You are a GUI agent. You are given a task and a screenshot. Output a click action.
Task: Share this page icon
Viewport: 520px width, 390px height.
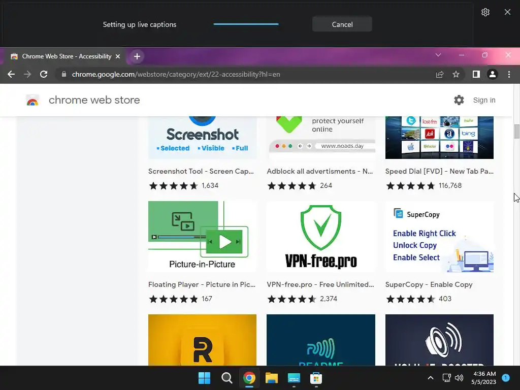click(439, 74)
